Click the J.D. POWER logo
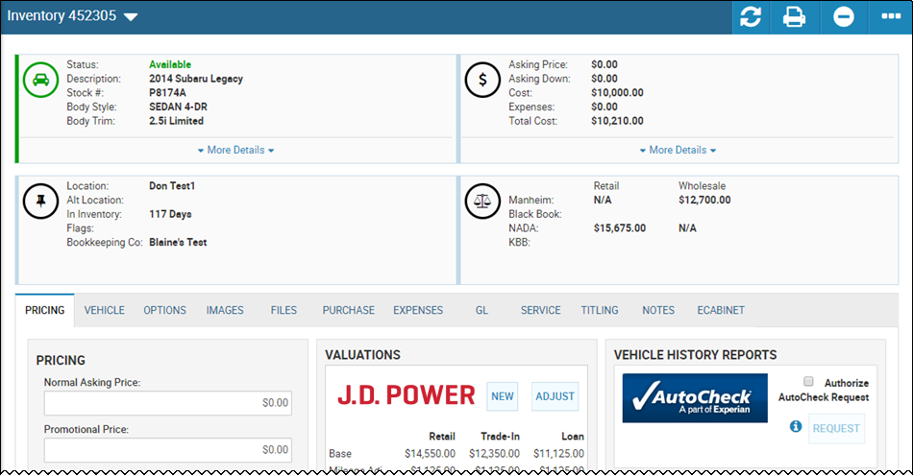The image size is (913, 476). point(406,395)
